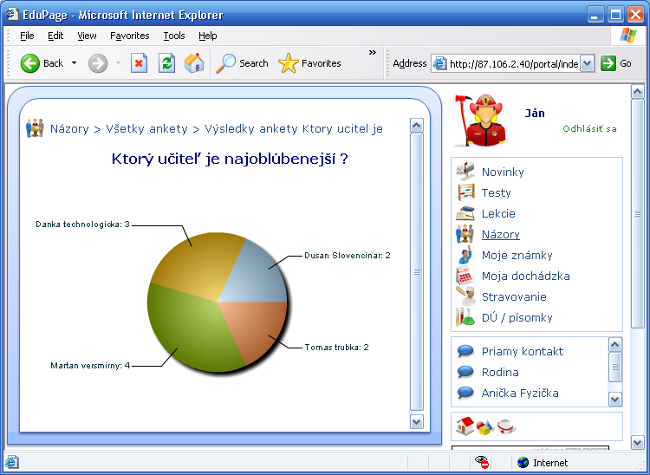Click the home house icon below contacts
Image resolution: width=650 pixels, height=475 pixels.
[465, 426]
